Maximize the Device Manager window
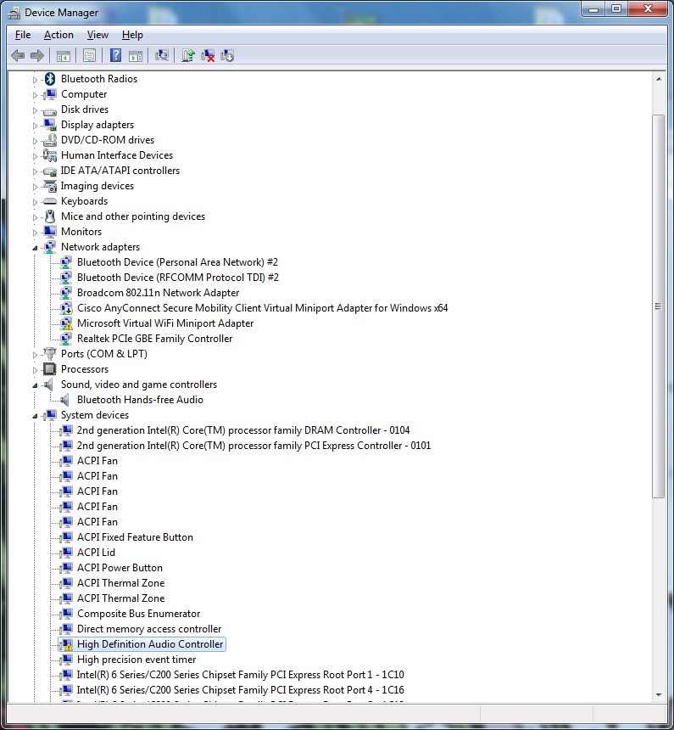 click(616, 9)
